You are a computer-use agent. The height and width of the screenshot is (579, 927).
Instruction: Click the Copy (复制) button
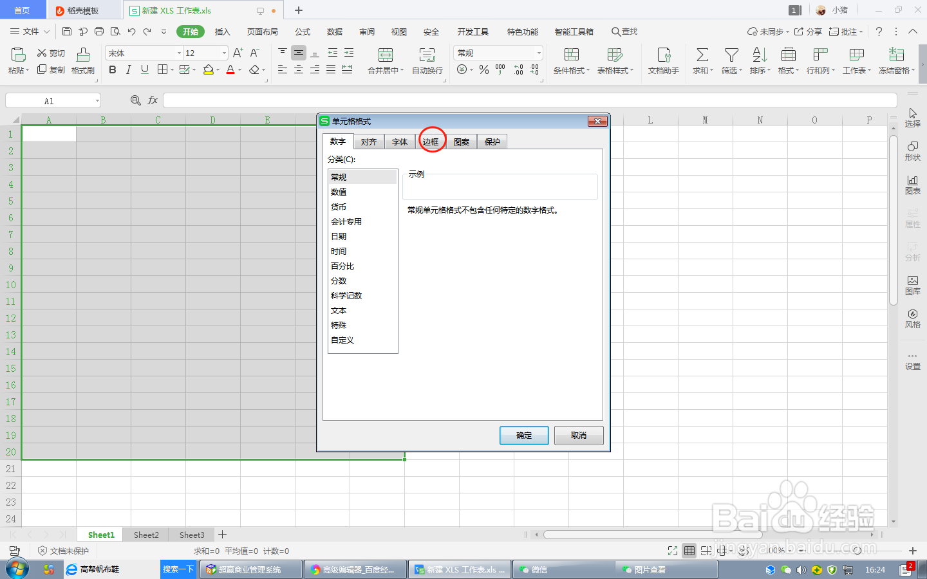(x=51, y=69)
